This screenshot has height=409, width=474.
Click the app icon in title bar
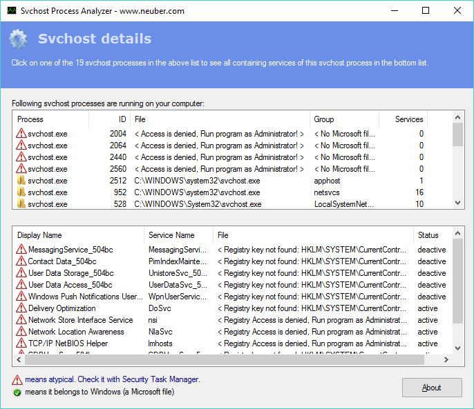[12, 11]
